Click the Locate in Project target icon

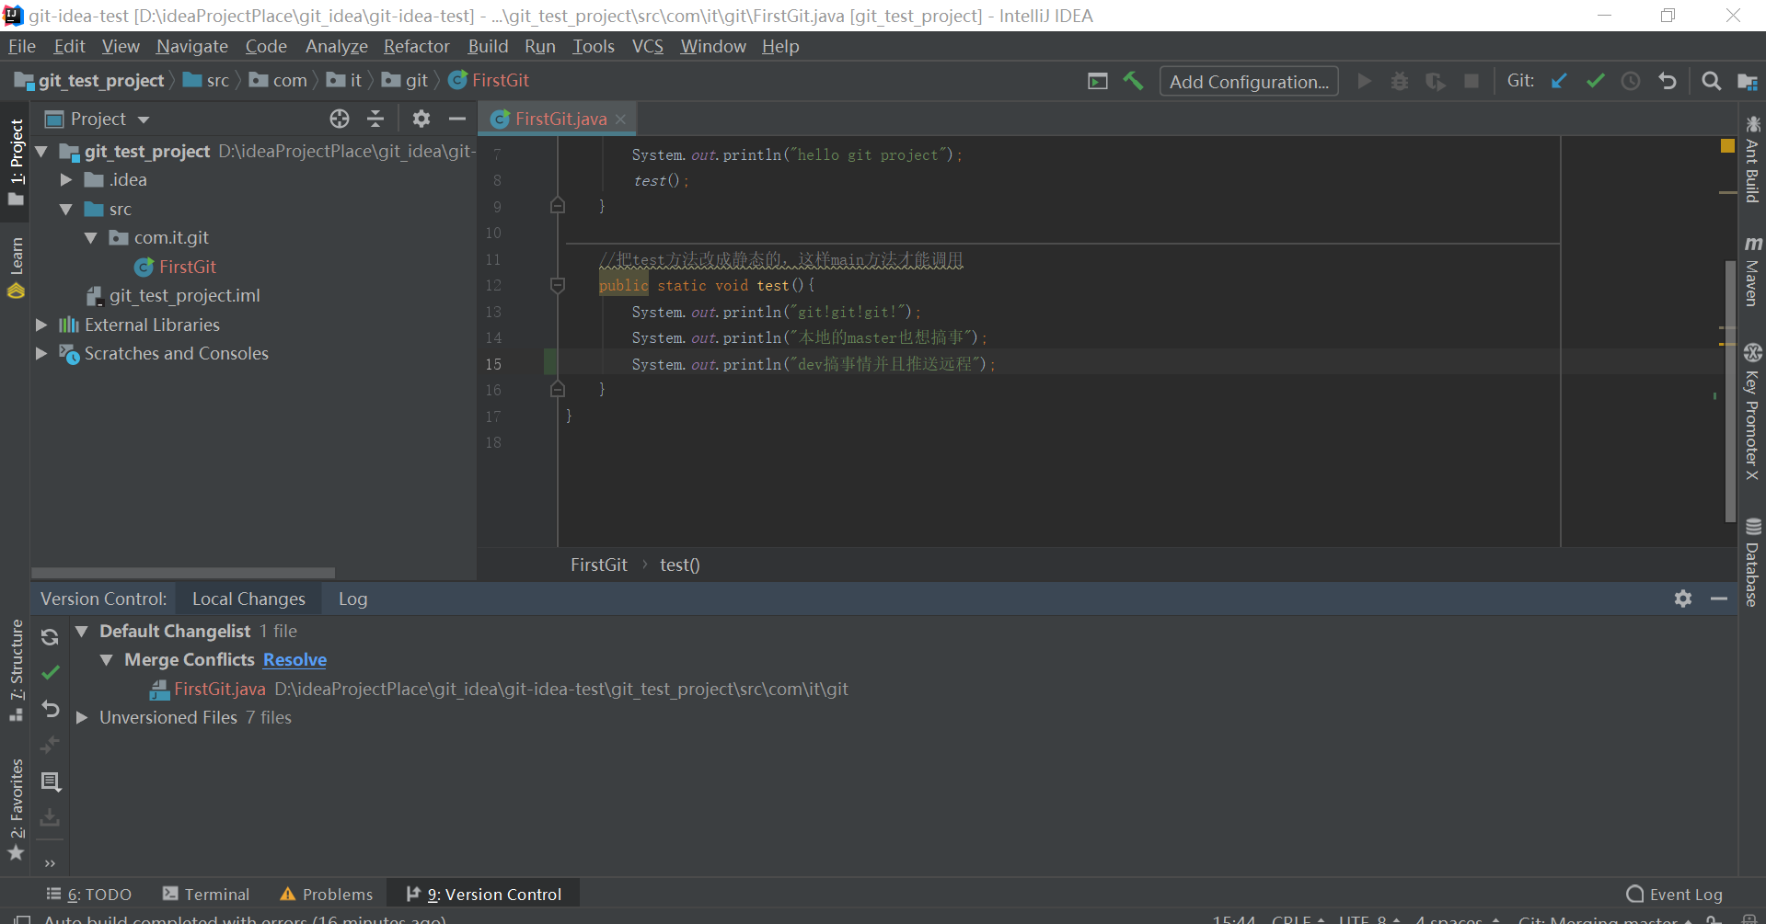point(340,119)
